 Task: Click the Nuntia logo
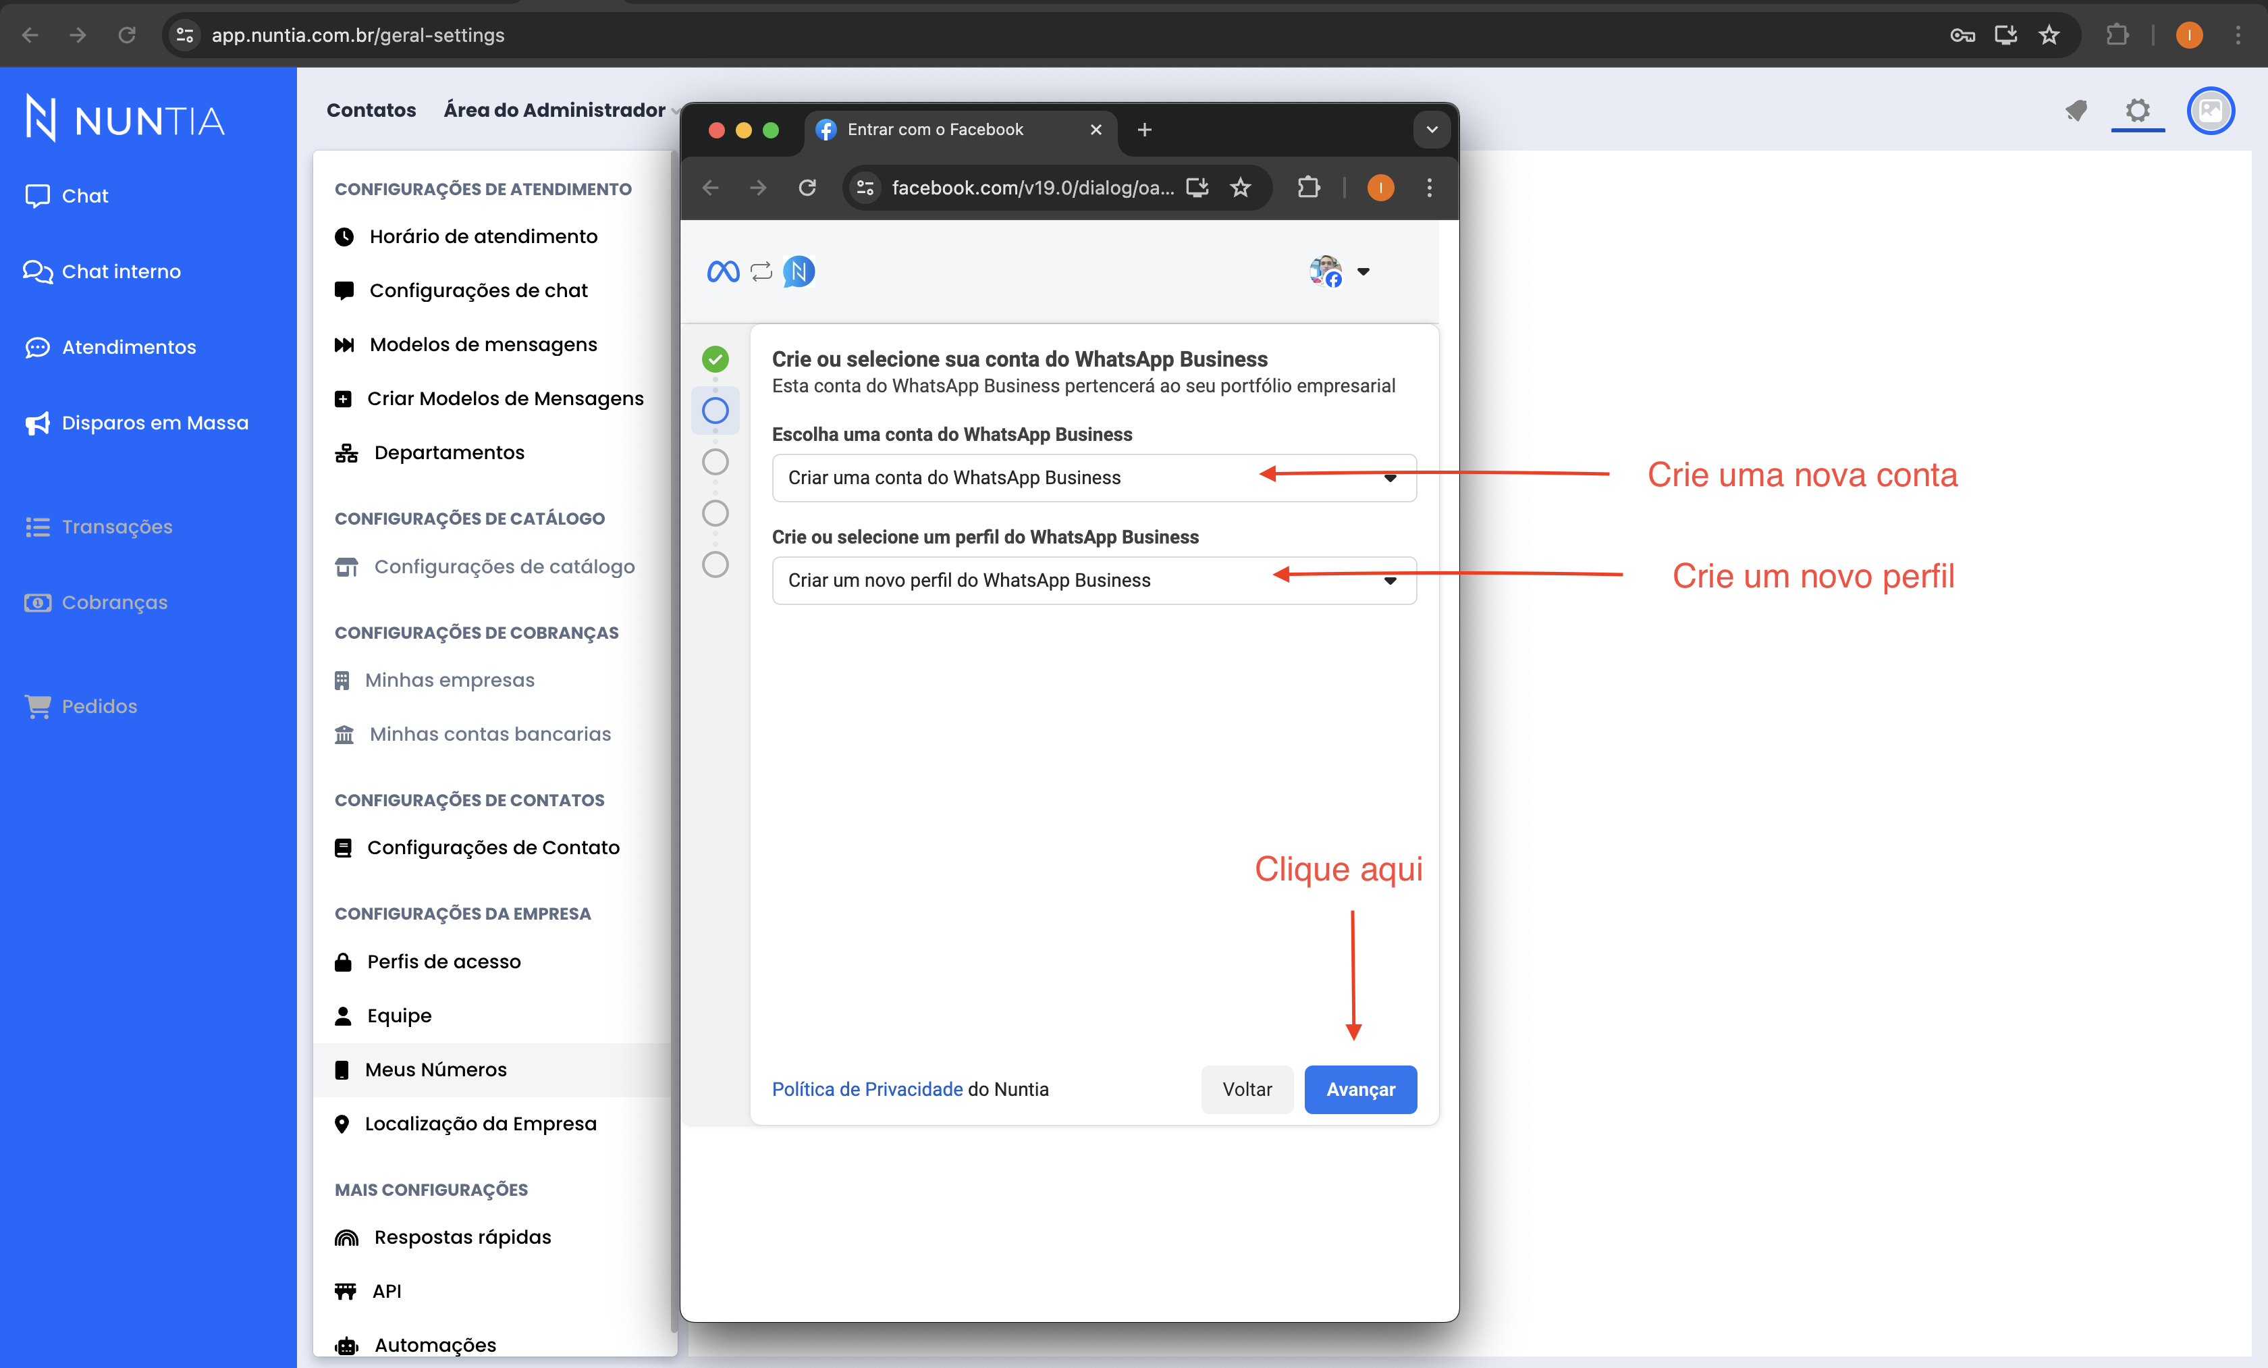tap(124, 119)
